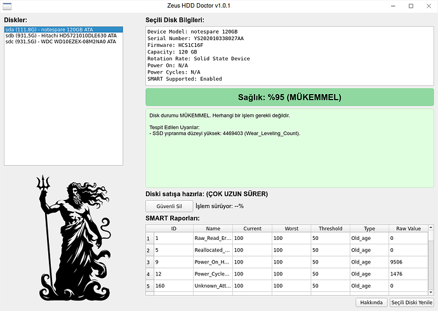Select the Power_On_H... name cell
This screenshot has height=311, width=438.
coord(213,262)
